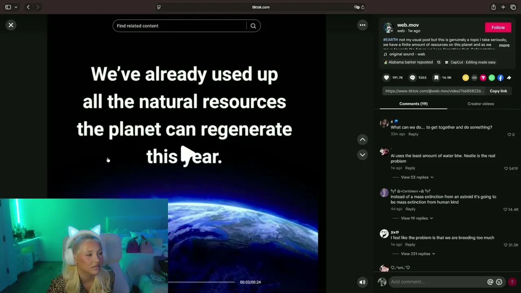Open Safari share menu
The width and height of the screenshot is (521, 293).
point(493,7)
